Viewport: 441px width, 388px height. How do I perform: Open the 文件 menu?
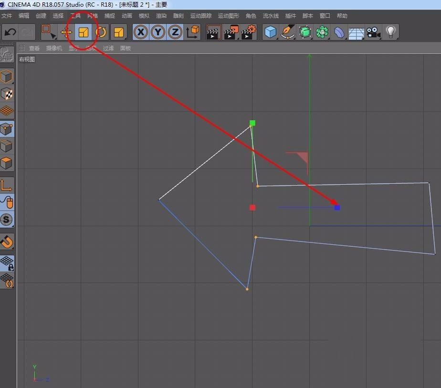tap(7, 15)
